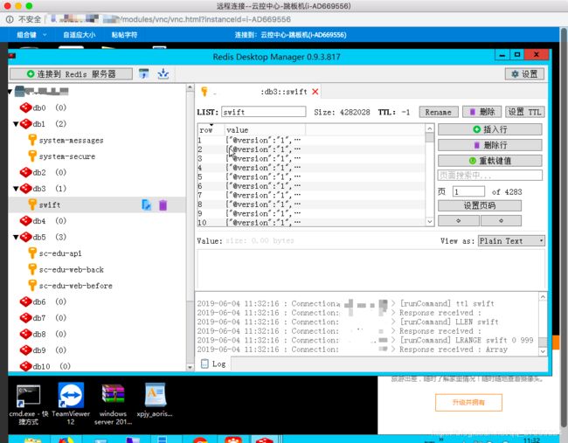Open the system-secure key

pyautogui.click(x=67, y=156)
